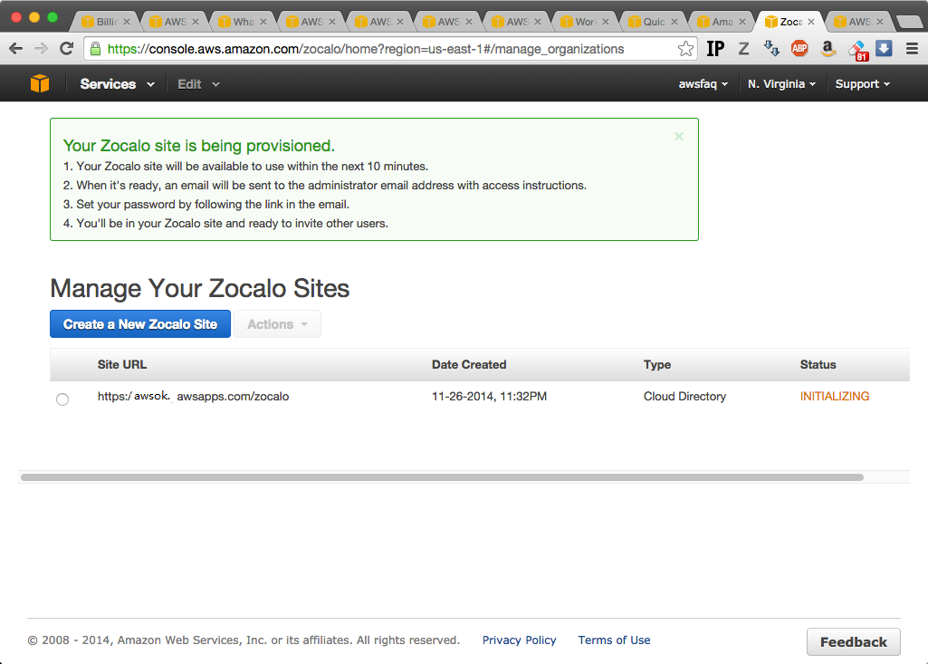Open the N. Virginia region selector

pos(782,84)
